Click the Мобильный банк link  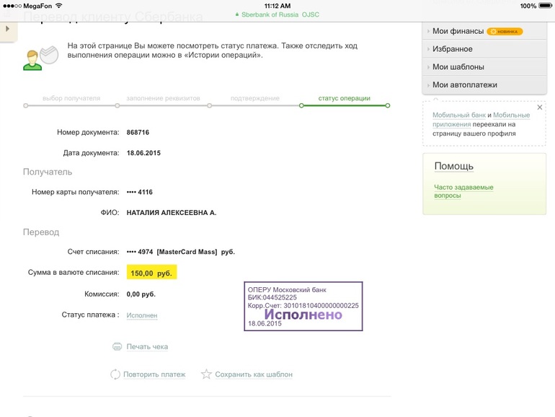(x=458, y=115)
